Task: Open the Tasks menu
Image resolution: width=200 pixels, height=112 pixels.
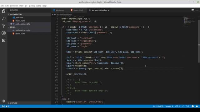Action: point(38,6)
